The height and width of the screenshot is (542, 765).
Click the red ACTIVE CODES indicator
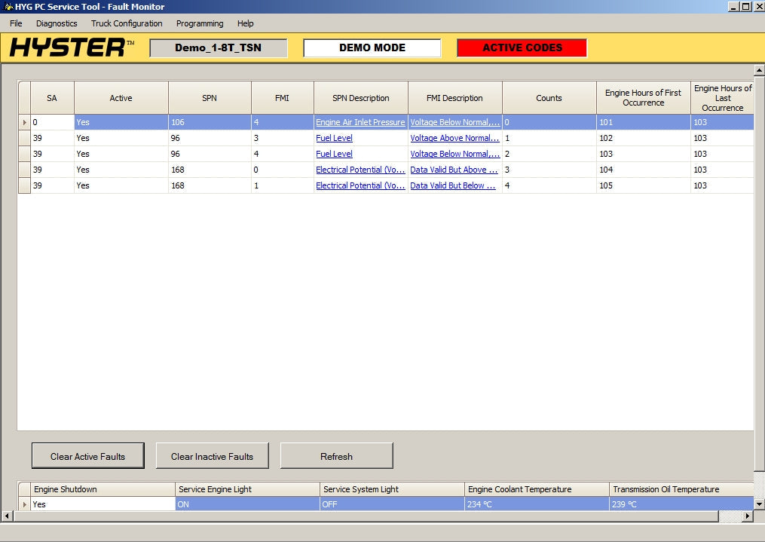pyautogui.click(x=522, y=47)
